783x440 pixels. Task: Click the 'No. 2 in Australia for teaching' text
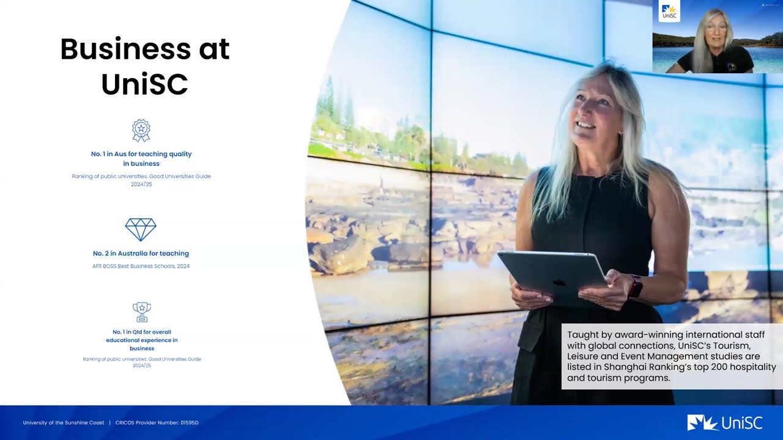[x=141, y=254]
